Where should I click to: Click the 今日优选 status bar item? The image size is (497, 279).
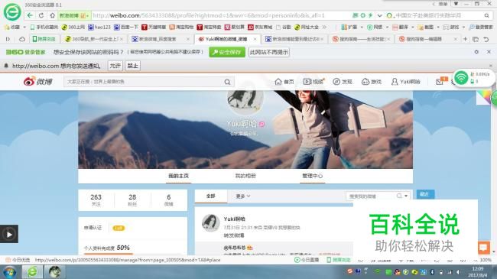click(x=18, y=260)
